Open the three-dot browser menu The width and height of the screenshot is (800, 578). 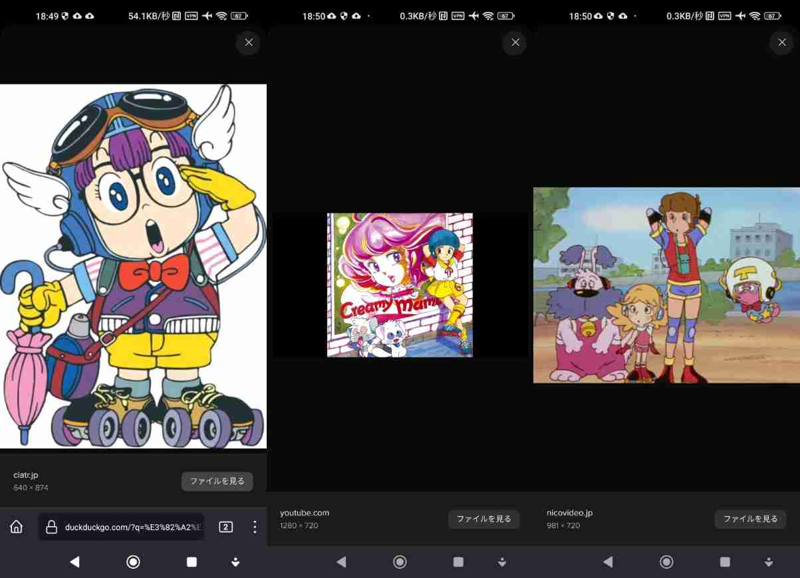[x=255, y=527]
